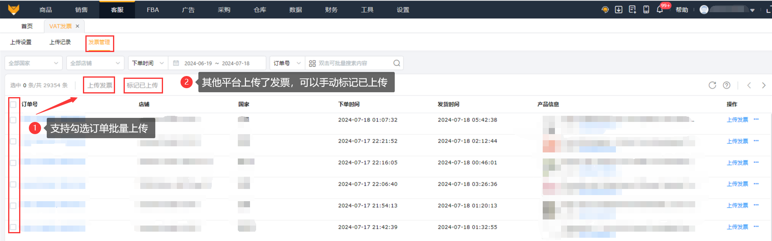Click 上传发票 link for 01:07:32 order
772x241 pixels.
click(x=737, y=119)
